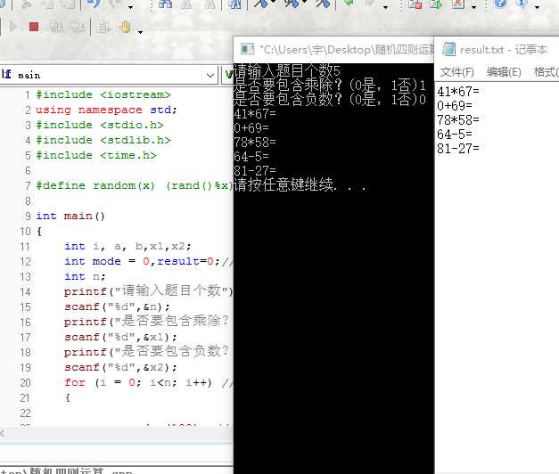The height and width of the screenshot is (474, 559).
Task: Click console line asking 是否要包含乘除
Action: tap(330, 85)
